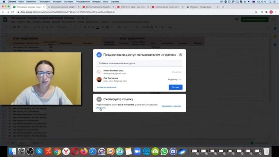Screen dimensions: 279x157
Task: Open Discord from the dock
Action: 173,151
